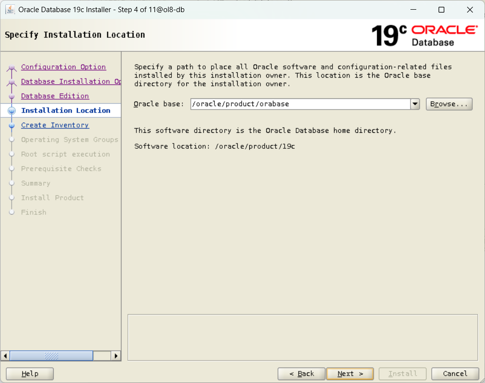Click the Oracle base path input field

coord(300,104)
